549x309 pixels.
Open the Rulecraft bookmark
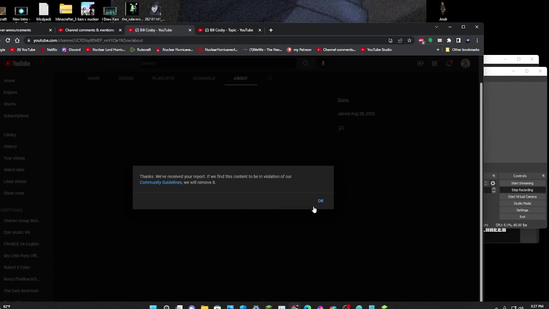pos(140,50)
